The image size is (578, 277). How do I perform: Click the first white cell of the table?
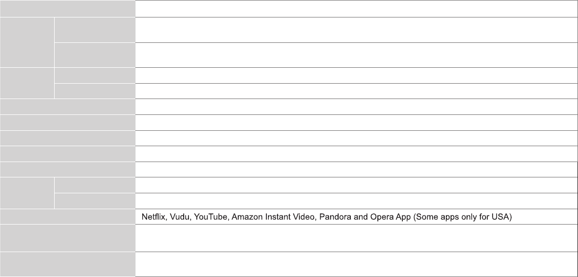356,8
